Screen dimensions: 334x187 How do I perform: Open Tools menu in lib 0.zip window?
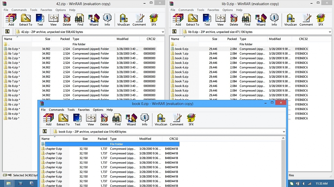pos(201,10)
